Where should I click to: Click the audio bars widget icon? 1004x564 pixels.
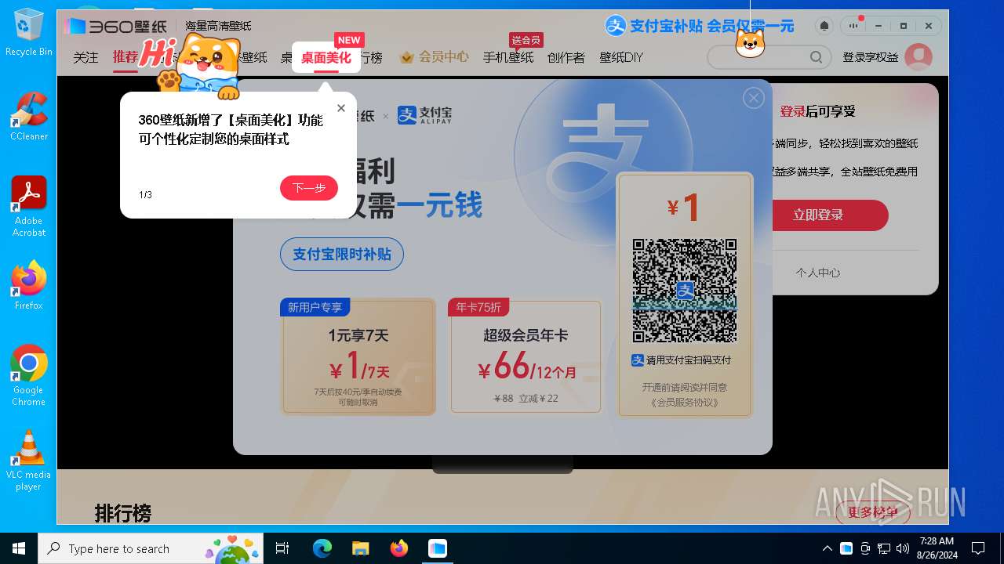click(x=853, y=26)
